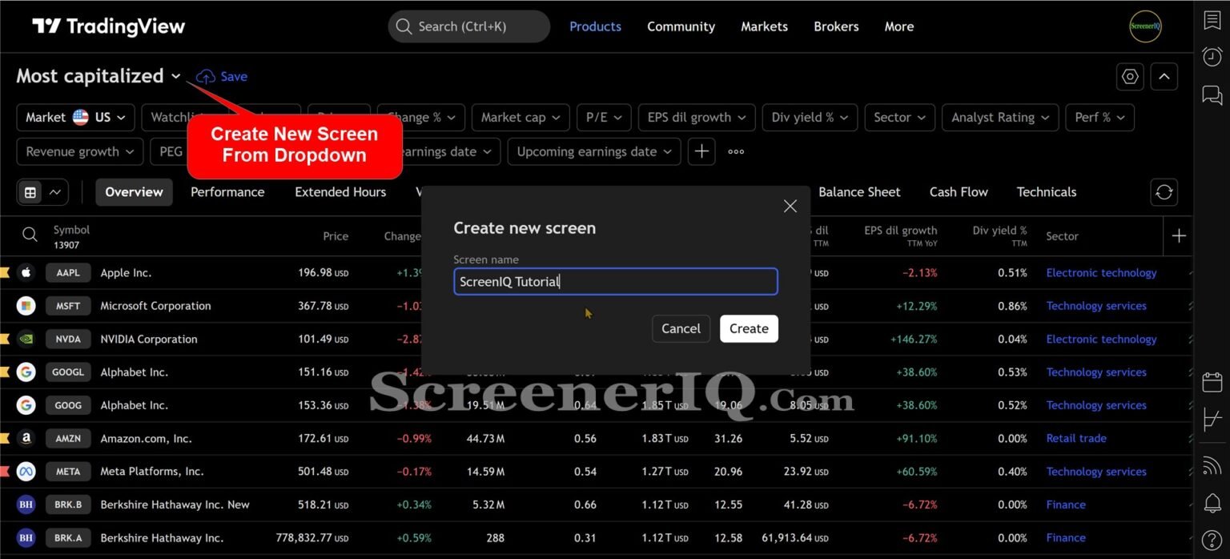Collapse the filters panel with chevron-up button
Image resolution: width=1230 pixels, height=559 pixels.
pyautogui.click(x=1164, y=77)
